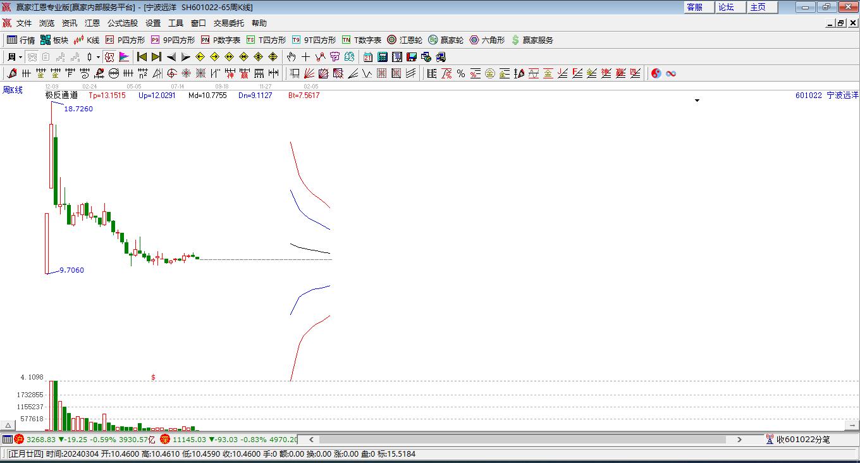The image size is (860, 463).
Task: Launch the 江恩轮 Gann wheel
Action: click(405, 40)
